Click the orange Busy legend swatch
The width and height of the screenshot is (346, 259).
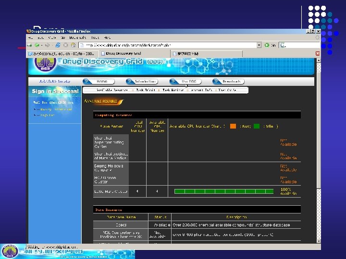tap(233, 126)
